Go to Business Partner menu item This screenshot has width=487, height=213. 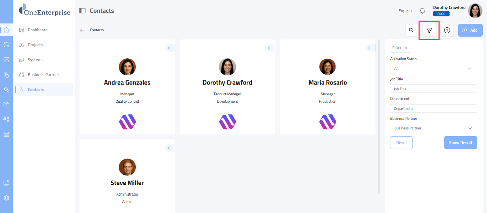click(x=43, y=75)
